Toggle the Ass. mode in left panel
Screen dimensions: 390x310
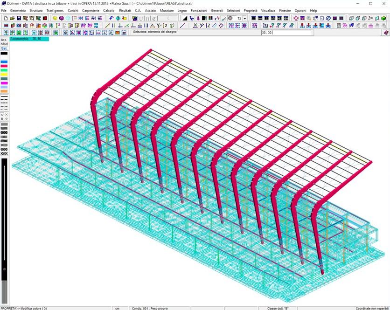coord(4,40)
